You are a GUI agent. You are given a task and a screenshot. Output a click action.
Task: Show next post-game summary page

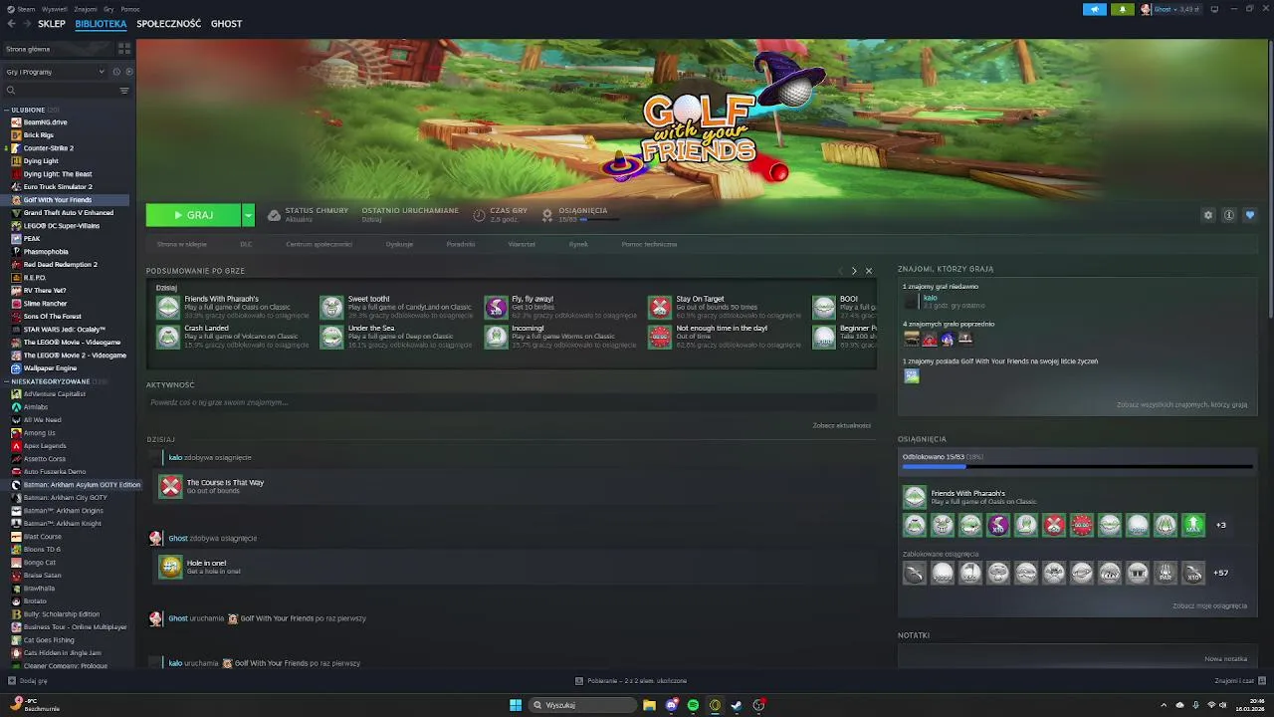(x=853, y=271)
